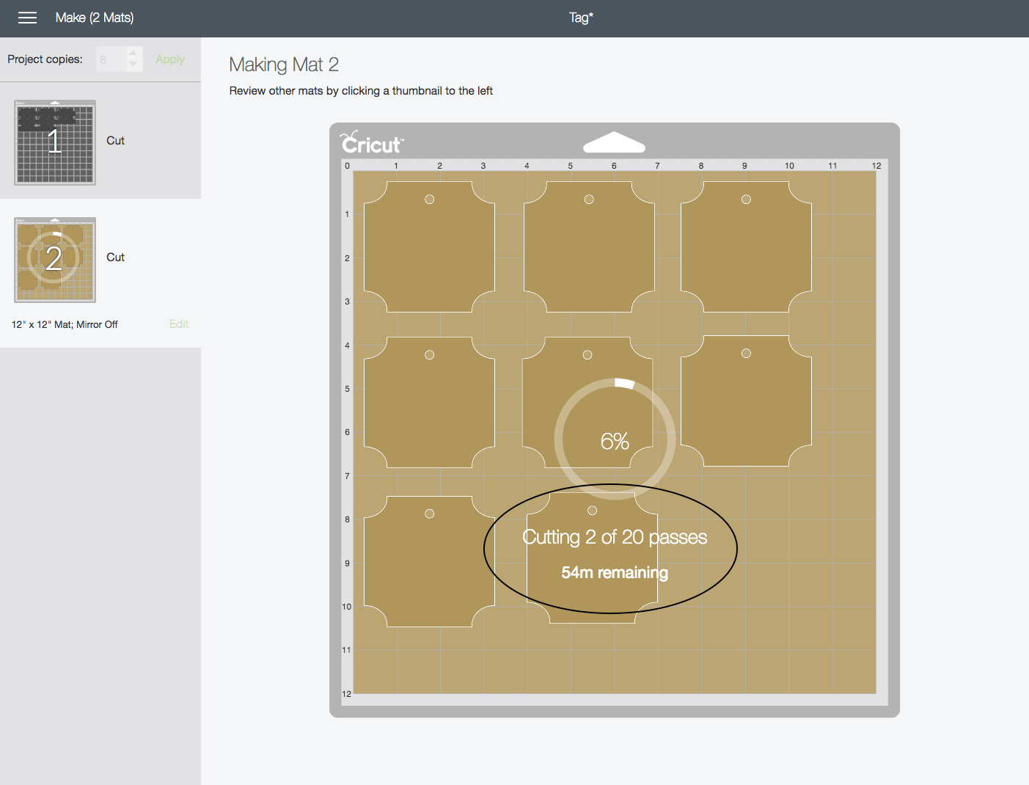Image resolution: width=1029 pixels, height=785 pixels.
Task: Increase project copies with up arrow
Action: pyautogui.click(x=133, y=53)
